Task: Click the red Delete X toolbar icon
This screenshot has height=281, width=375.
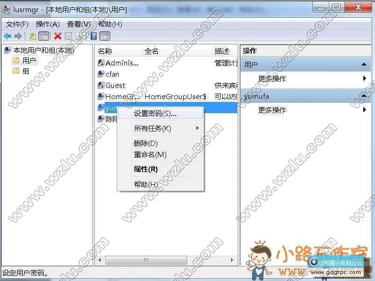Action: [58, 36]
